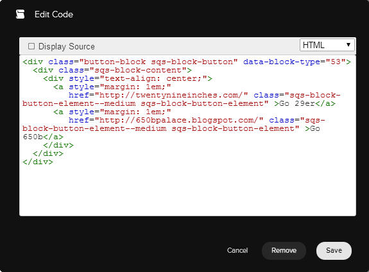Viewport: 369px width, 272px height.
Task: Click the first 'margin: 1em;' style line
Action: 112,87
